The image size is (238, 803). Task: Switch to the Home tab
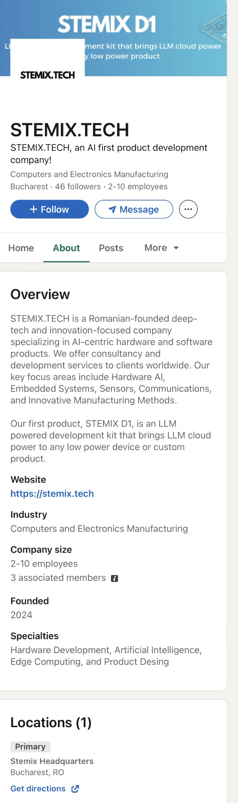[21, 248]
